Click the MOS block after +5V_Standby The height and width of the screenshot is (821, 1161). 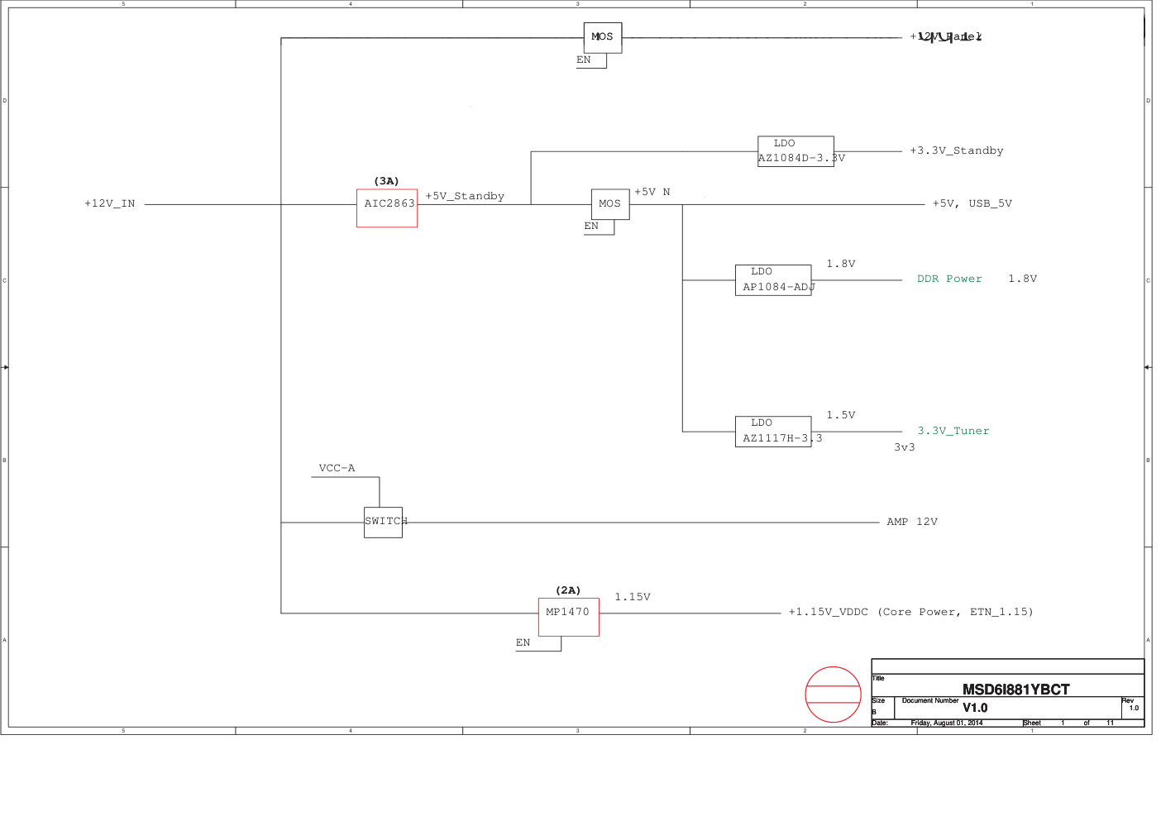click(609, 204)
